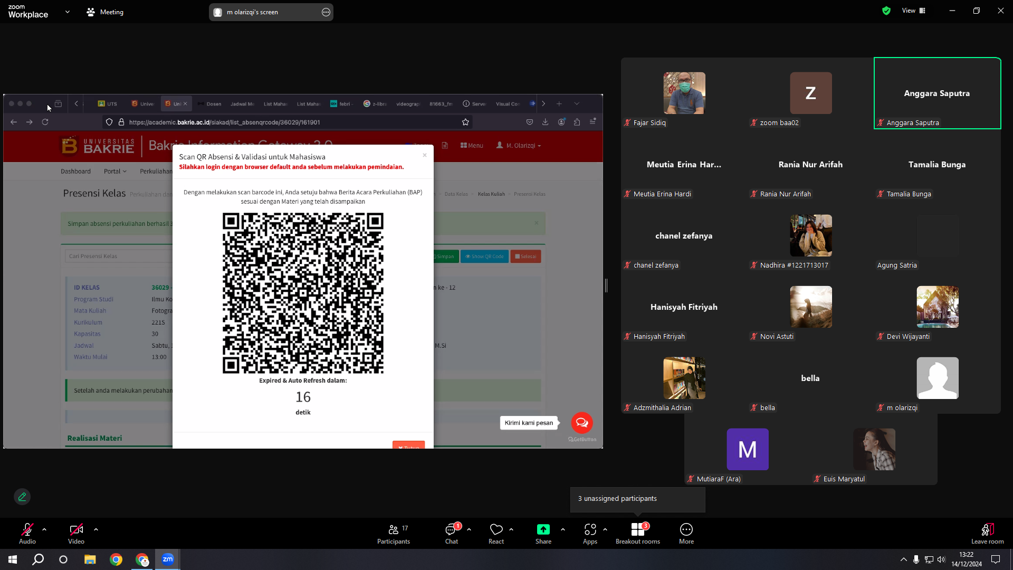This screenshot has height=570, width=1013.
Task: Open the browser downloads icon
Action: (x=546, y=122)
